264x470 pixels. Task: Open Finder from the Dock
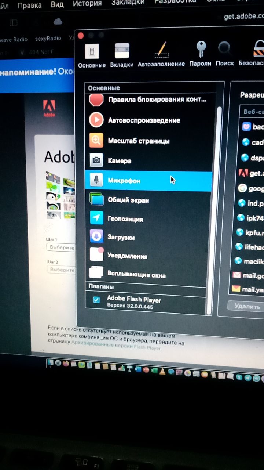coord(51,362)
